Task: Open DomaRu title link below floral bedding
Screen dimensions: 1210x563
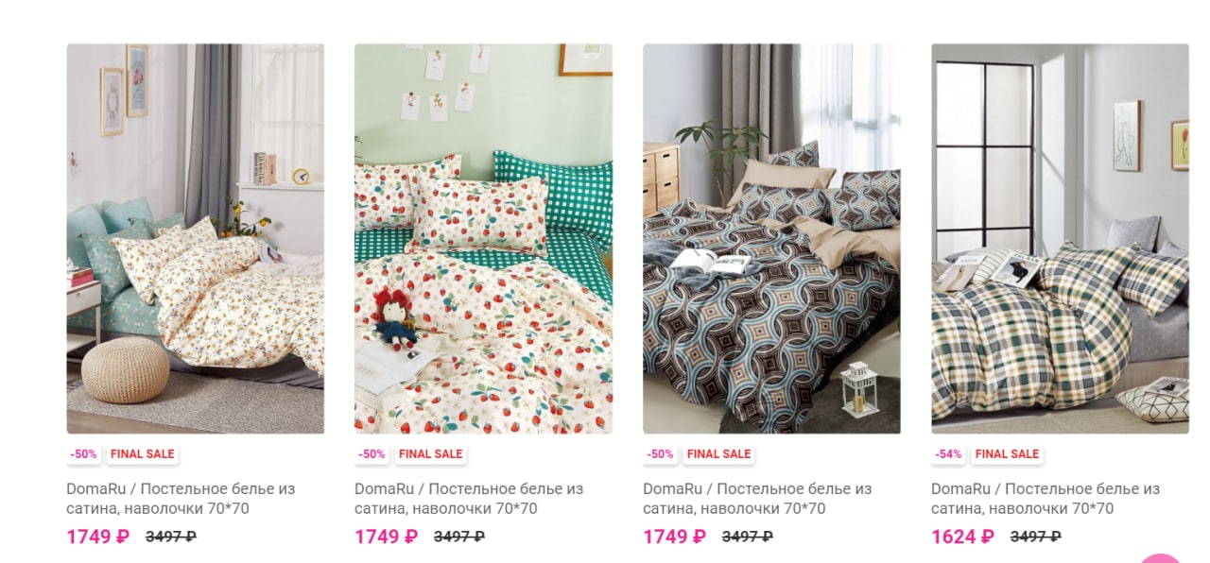Action: 181,499
